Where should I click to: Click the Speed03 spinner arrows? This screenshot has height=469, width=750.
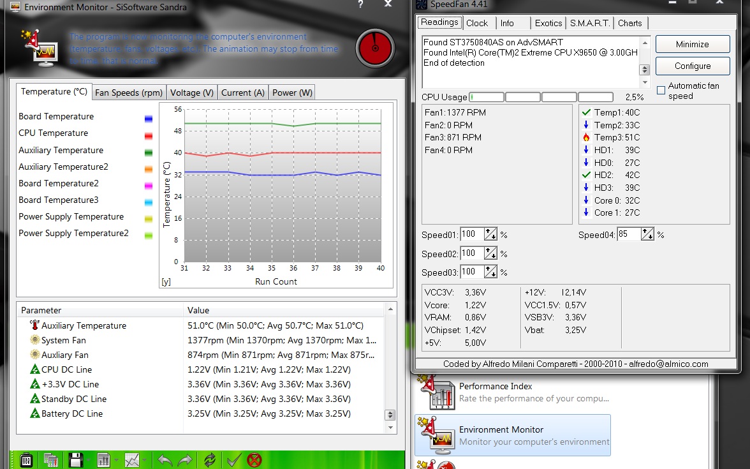(491, 272)
